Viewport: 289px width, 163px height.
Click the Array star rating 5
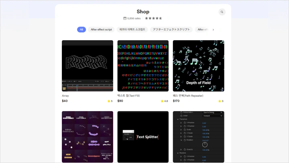[110, 101]
